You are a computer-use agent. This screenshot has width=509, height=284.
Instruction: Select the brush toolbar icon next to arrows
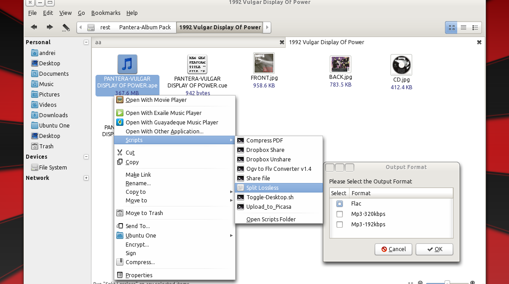coord(66,27)
